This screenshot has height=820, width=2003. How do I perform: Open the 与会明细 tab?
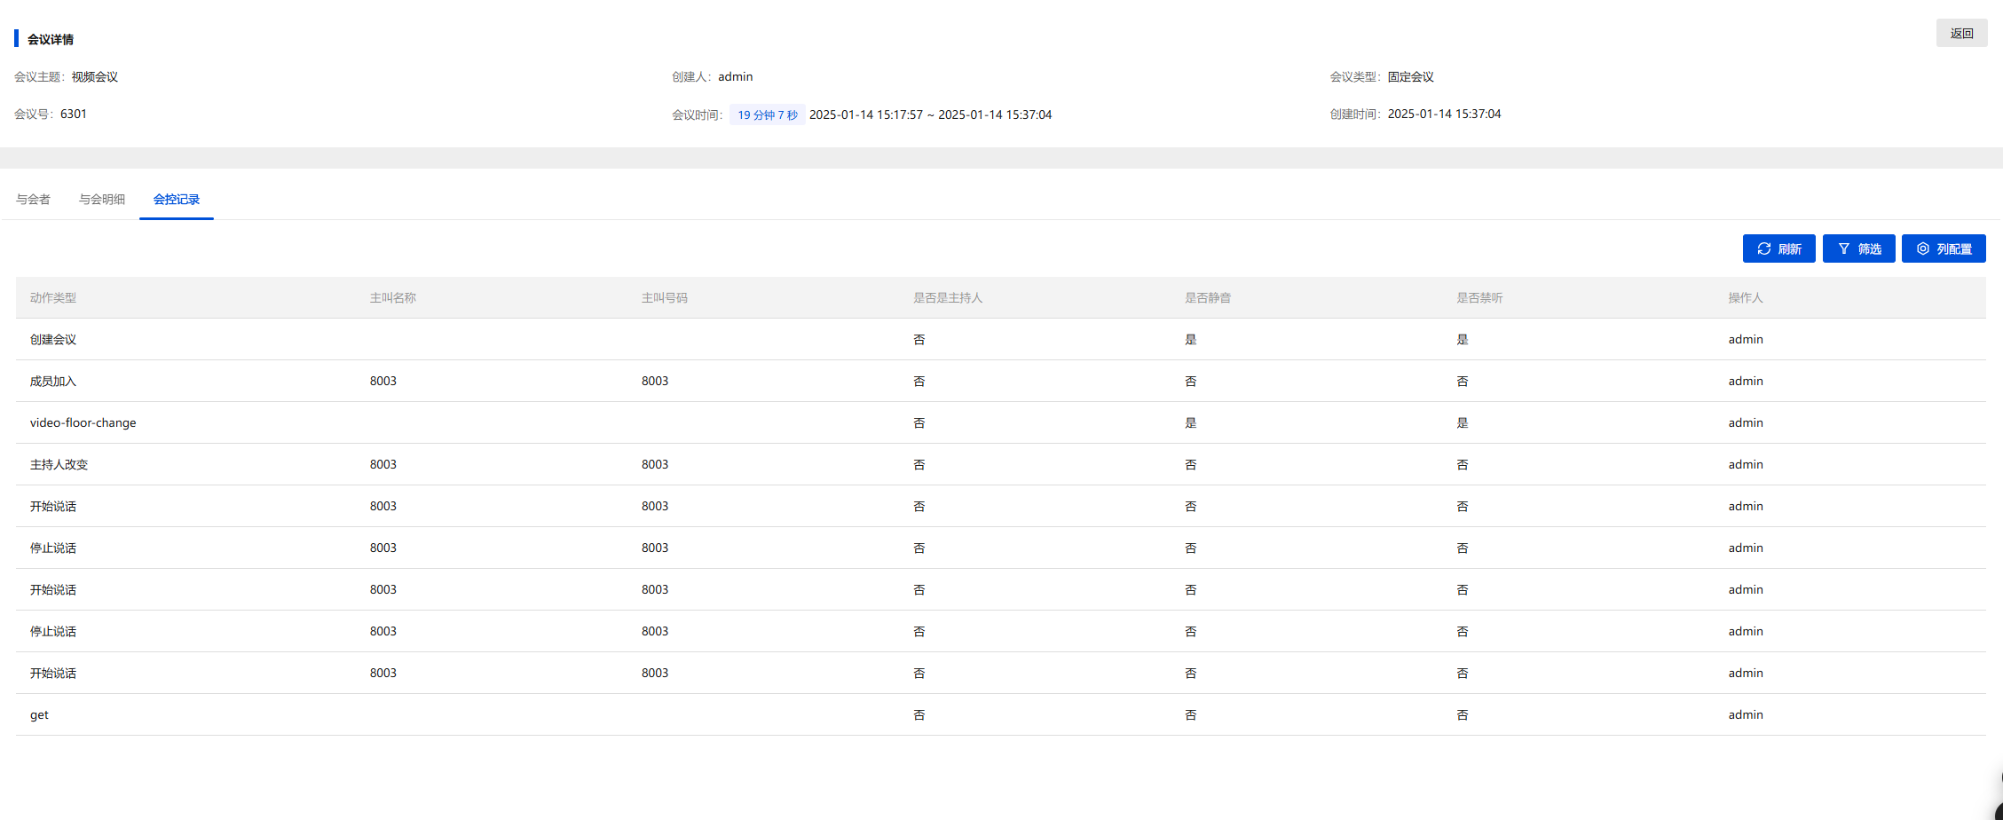click(102, 200)
